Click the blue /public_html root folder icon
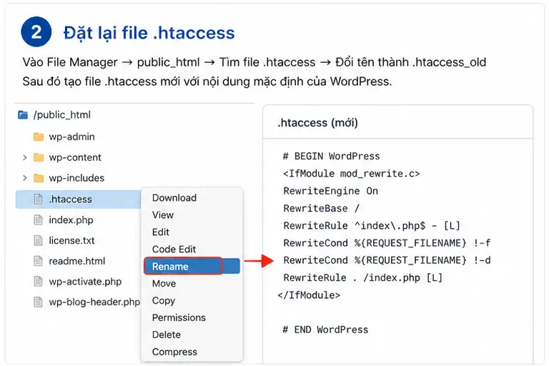549x366 pixels. 23,115
